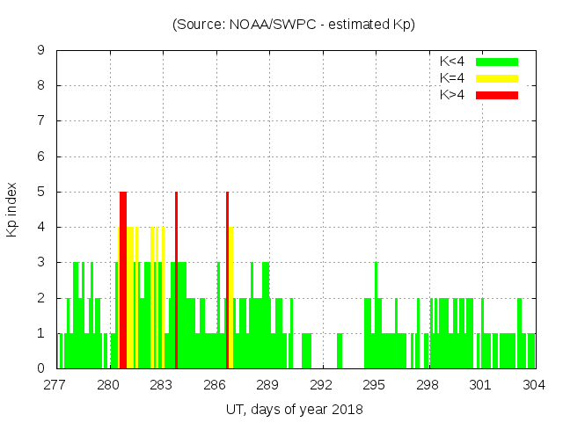563x422 pixels.
Task: Select the K=4 legend label text
Action: coord(452,78)
